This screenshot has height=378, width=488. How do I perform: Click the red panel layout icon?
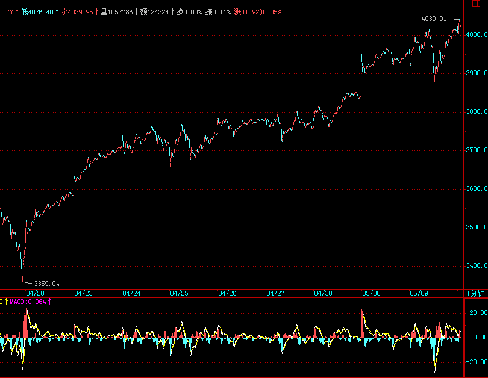pos(476,4)
